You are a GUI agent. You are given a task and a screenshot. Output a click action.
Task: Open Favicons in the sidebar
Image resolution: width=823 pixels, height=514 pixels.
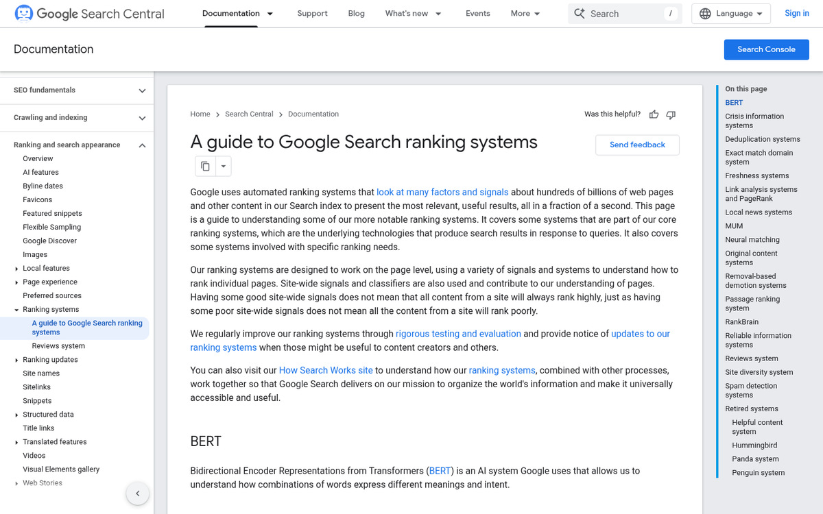(37, 199)
